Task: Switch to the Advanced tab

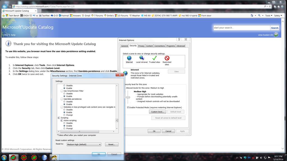Action: point(181,46)
